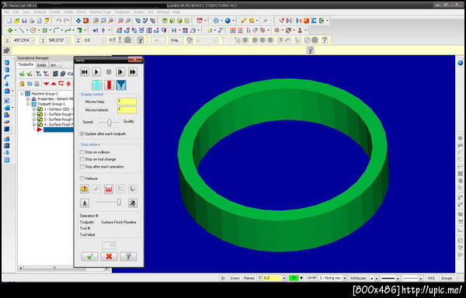Click the fast-speed running figure icon
This screenshot has height=298, width=466.
tap(133, 203)
